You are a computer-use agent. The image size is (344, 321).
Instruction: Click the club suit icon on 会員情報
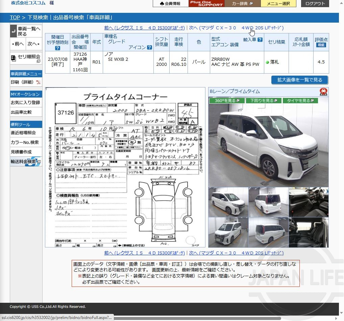(x=161, y=4)
